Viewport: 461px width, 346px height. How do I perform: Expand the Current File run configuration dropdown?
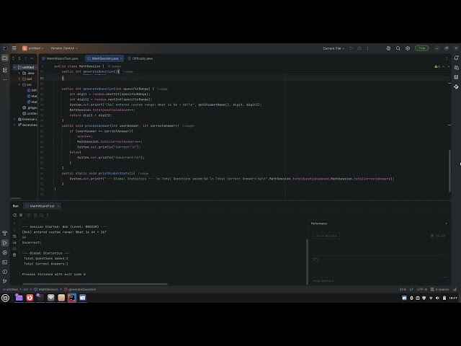click(x=334, y=48)
